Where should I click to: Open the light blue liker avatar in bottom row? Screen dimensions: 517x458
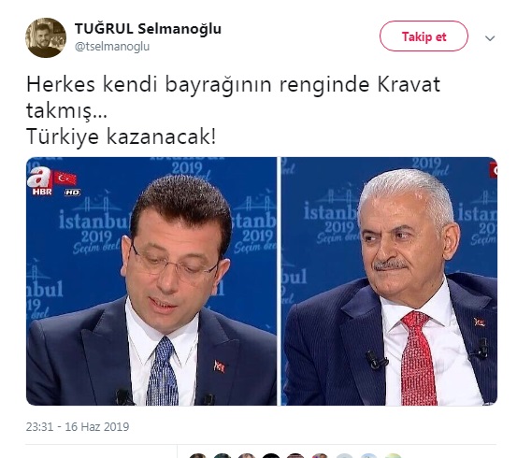[x=368, y=456]
